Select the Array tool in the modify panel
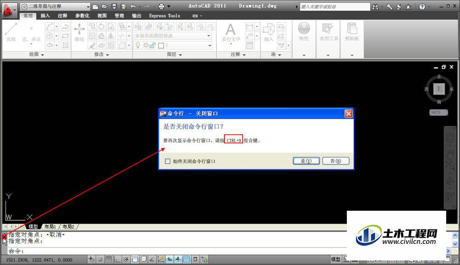 pyautogui.click(x=110, y=45)
